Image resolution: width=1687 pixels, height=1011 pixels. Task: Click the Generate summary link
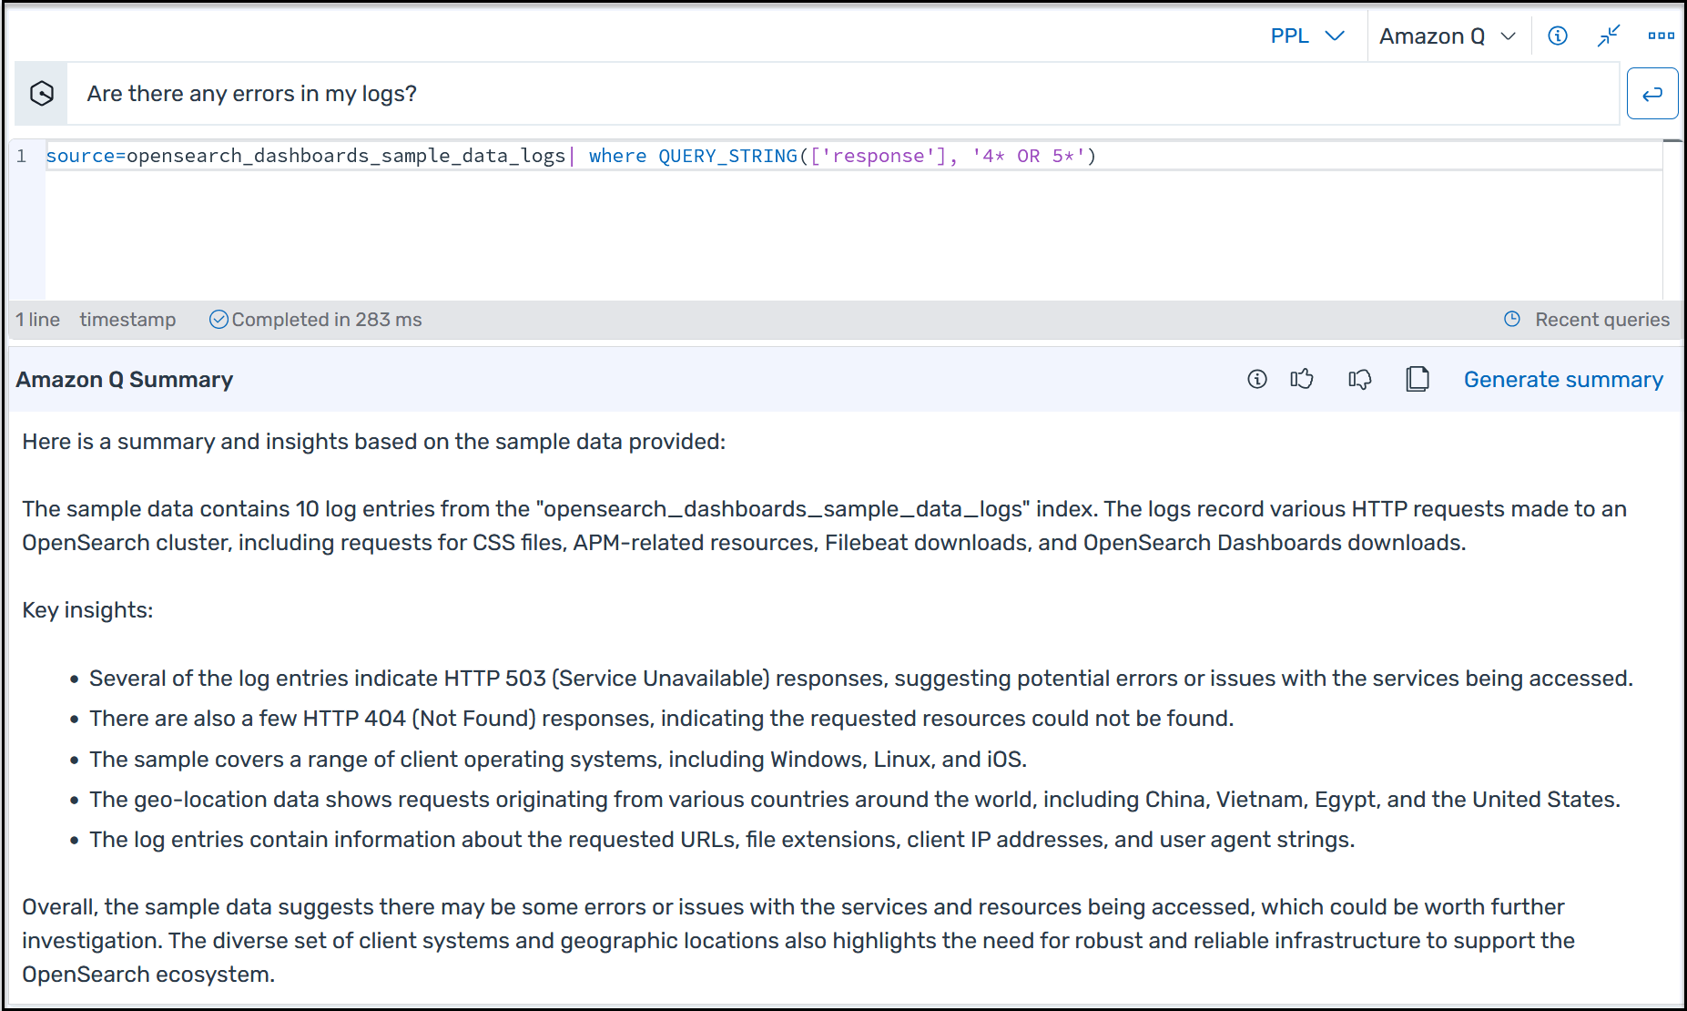[x=1563, y=379]
